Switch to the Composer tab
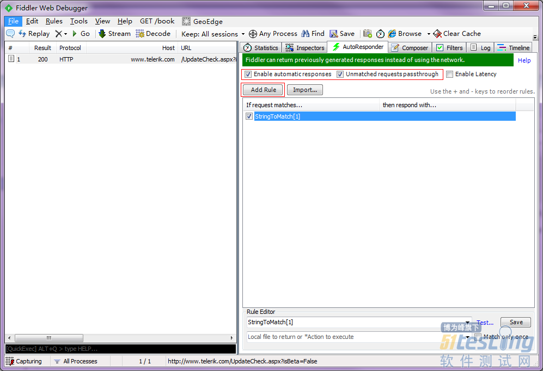The width and height of the screenshot is (543, 371). [410, 48]
